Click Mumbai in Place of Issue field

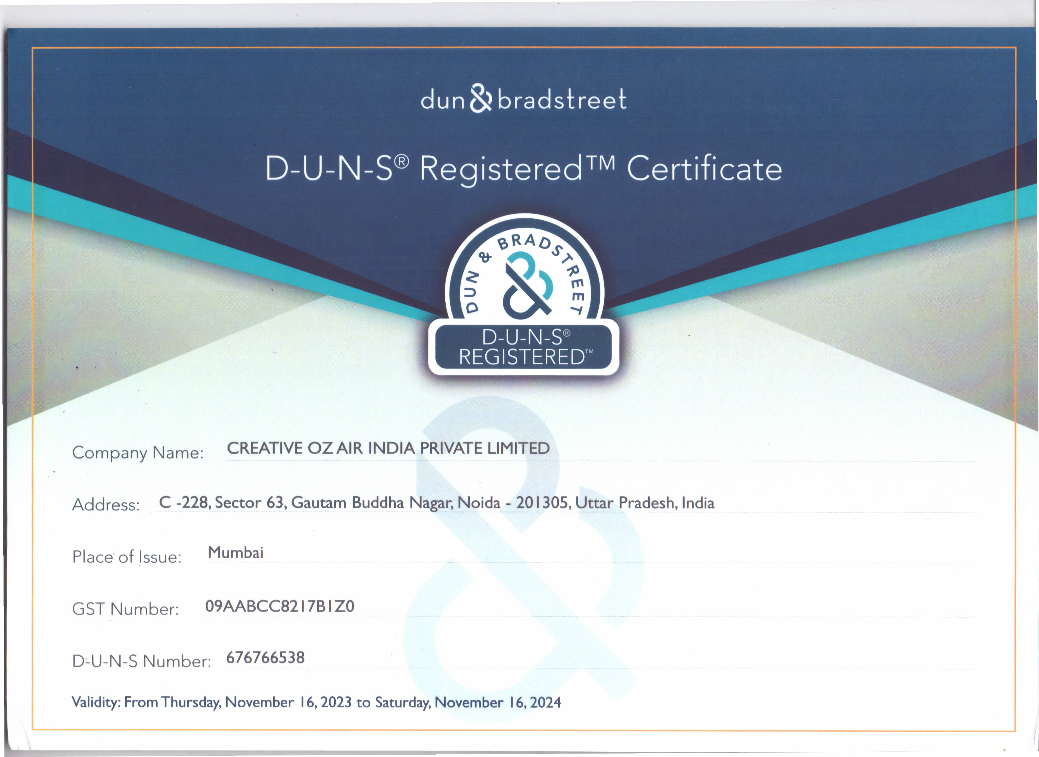pyautogui.click(x=235, y=553)
